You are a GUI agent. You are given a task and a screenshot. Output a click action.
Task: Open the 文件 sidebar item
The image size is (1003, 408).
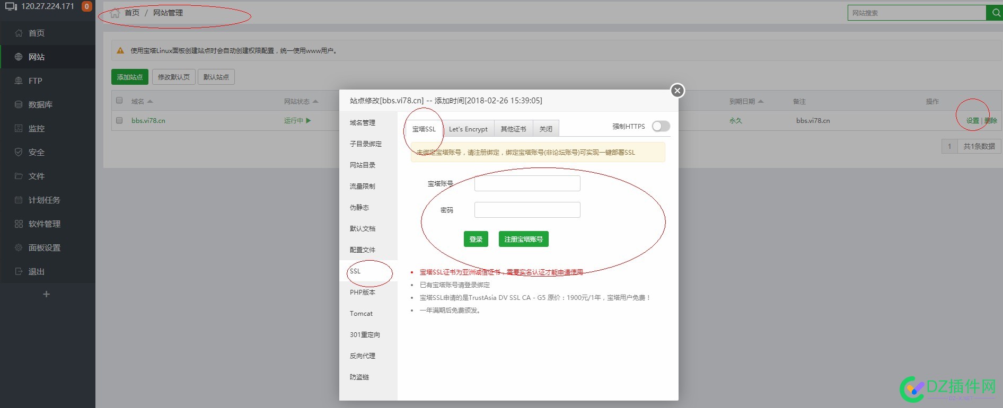48,176
